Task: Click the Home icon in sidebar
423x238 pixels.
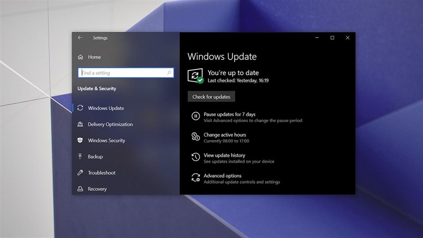Action: (80, 57)
